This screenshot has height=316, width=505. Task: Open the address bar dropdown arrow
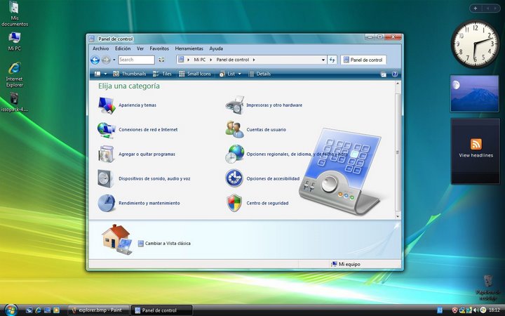point(323,60)
